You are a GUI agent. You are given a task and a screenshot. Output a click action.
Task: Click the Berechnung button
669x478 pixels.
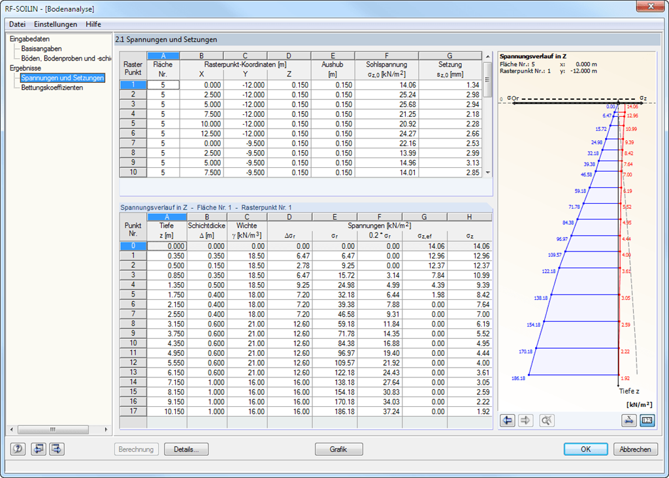pos(136,449)
